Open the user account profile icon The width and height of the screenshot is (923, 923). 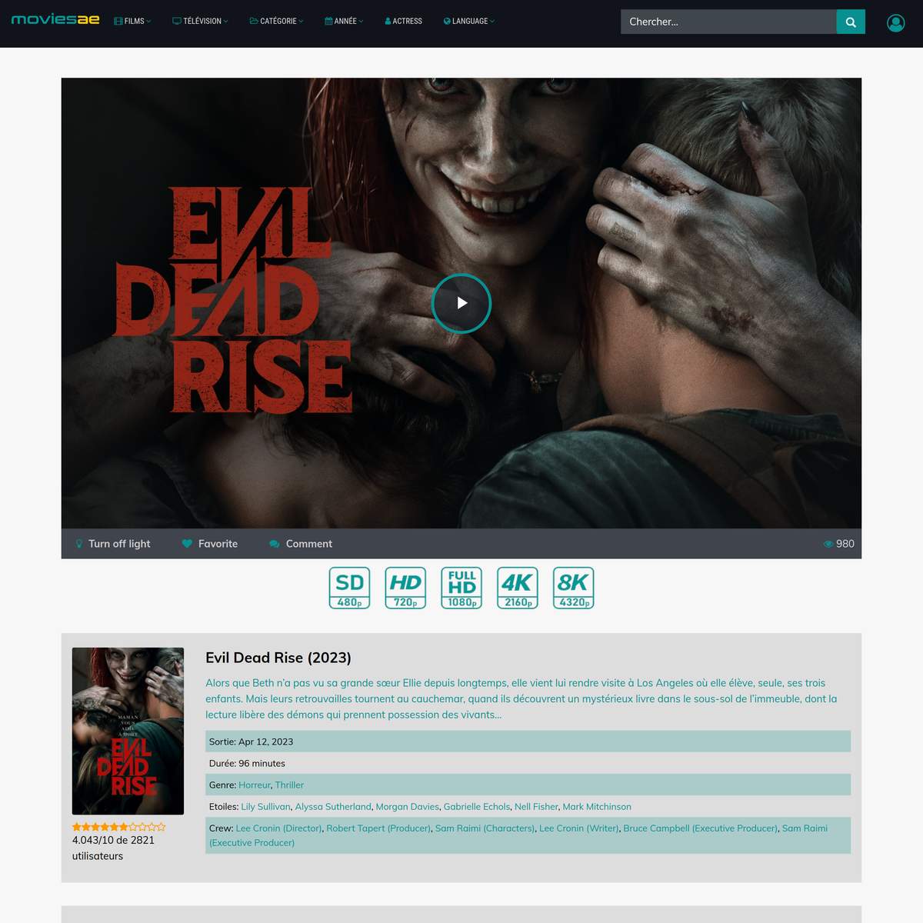coord(895,23)
